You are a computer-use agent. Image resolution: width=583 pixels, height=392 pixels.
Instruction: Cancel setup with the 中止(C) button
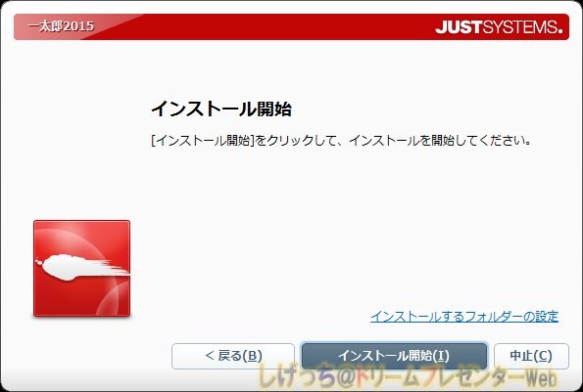pos(531,356)
